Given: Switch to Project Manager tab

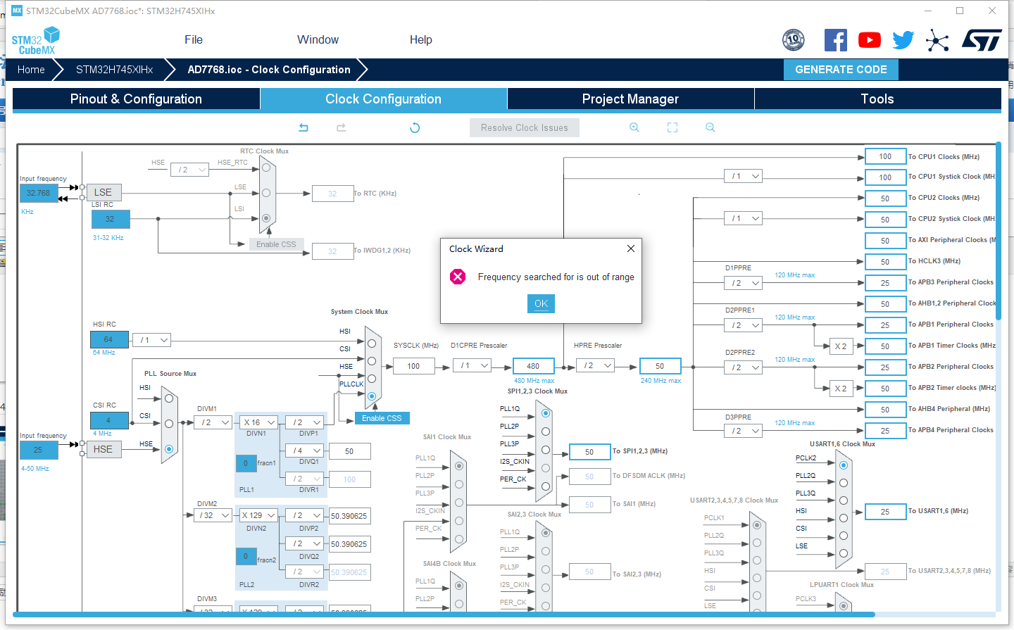Looking at the screenshot, I should point(630,99).
